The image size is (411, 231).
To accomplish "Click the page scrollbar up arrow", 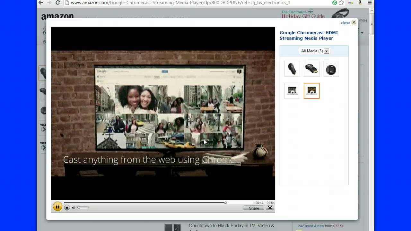I will click(372, 11).
